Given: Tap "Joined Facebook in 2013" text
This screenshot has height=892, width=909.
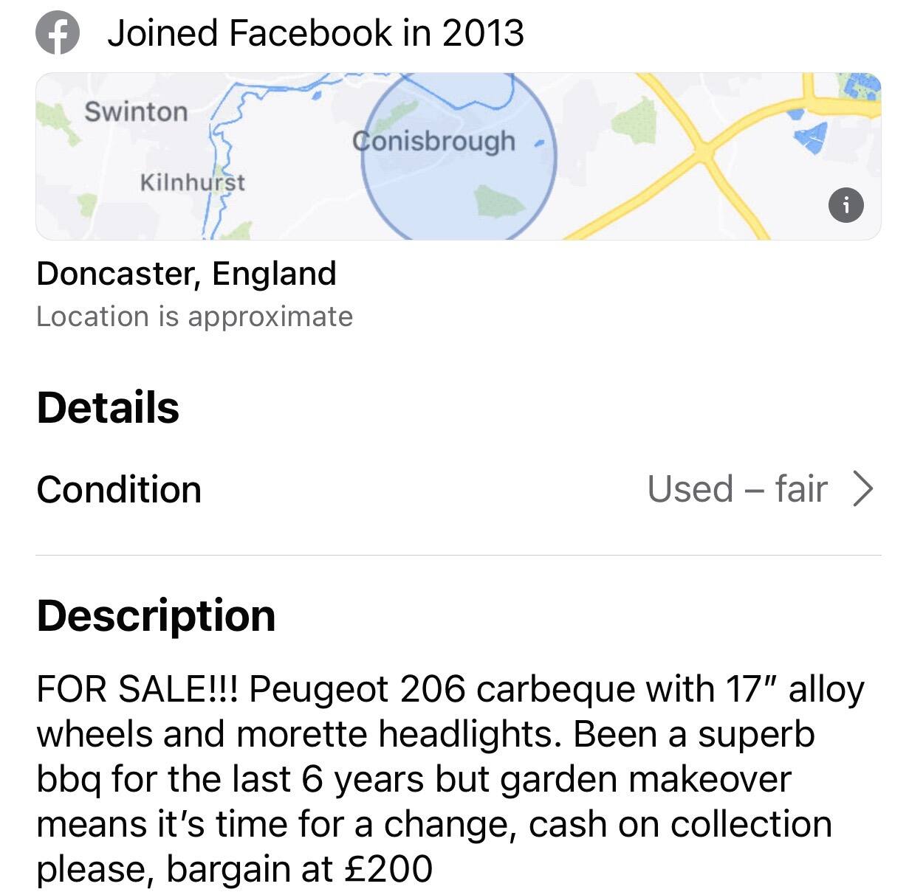Looking at the screenshot, I should coord(315,33).
